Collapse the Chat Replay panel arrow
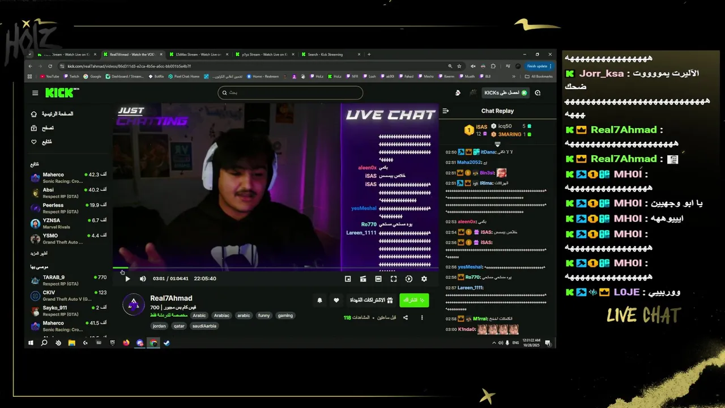Image resolution: width=725 pixels, height=408 pixels. click(x=446, y=111)
